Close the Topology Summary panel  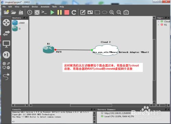pos(169,18)
